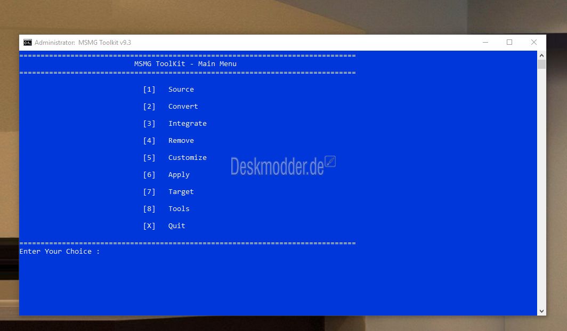This screenshot has height=331, width=567.
Task: Minimize the MSMG Toolkit window
Action: click(485, 42)
